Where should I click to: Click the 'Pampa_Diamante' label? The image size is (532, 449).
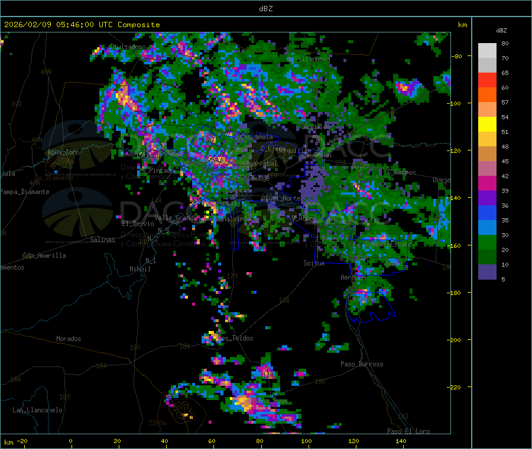click(x=25, y=192)
